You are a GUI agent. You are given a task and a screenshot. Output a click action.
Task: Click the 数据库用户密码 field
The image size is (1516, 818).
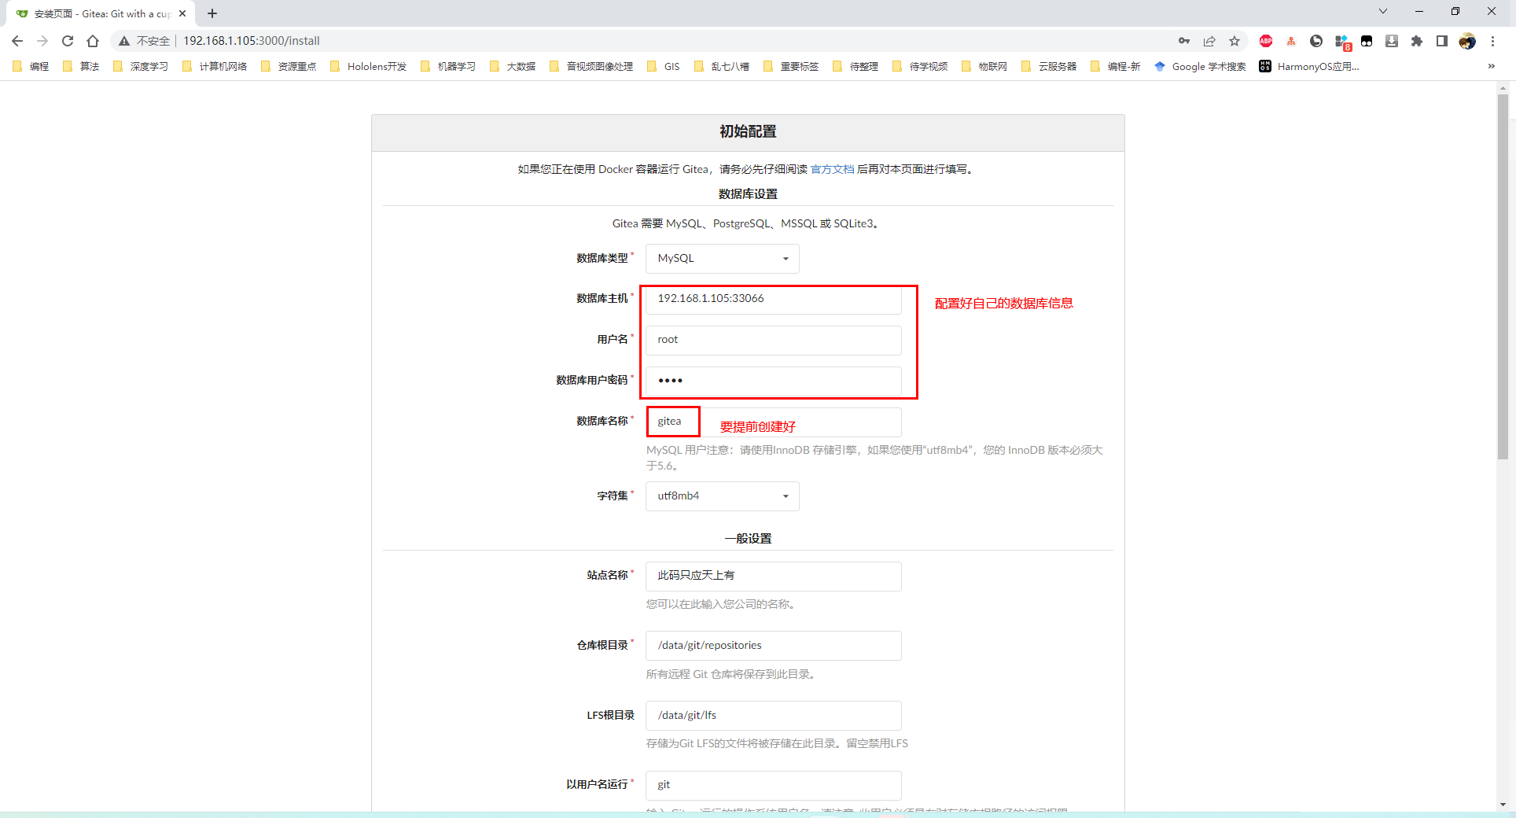coord(774,381)
